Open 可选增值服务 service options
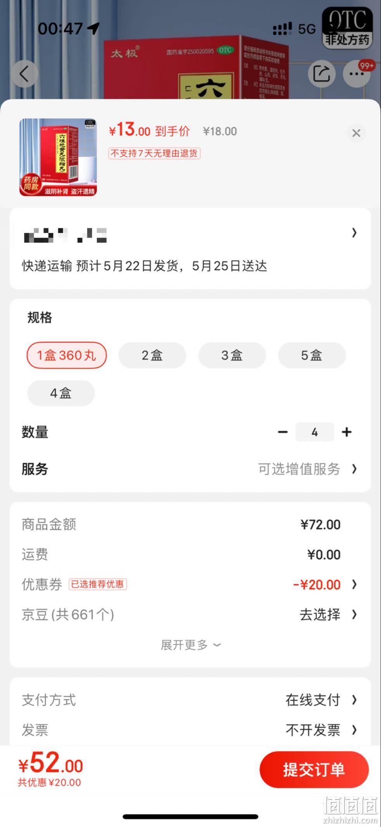Viewport: 381px width, 827px height. click(x=307, y=469)
